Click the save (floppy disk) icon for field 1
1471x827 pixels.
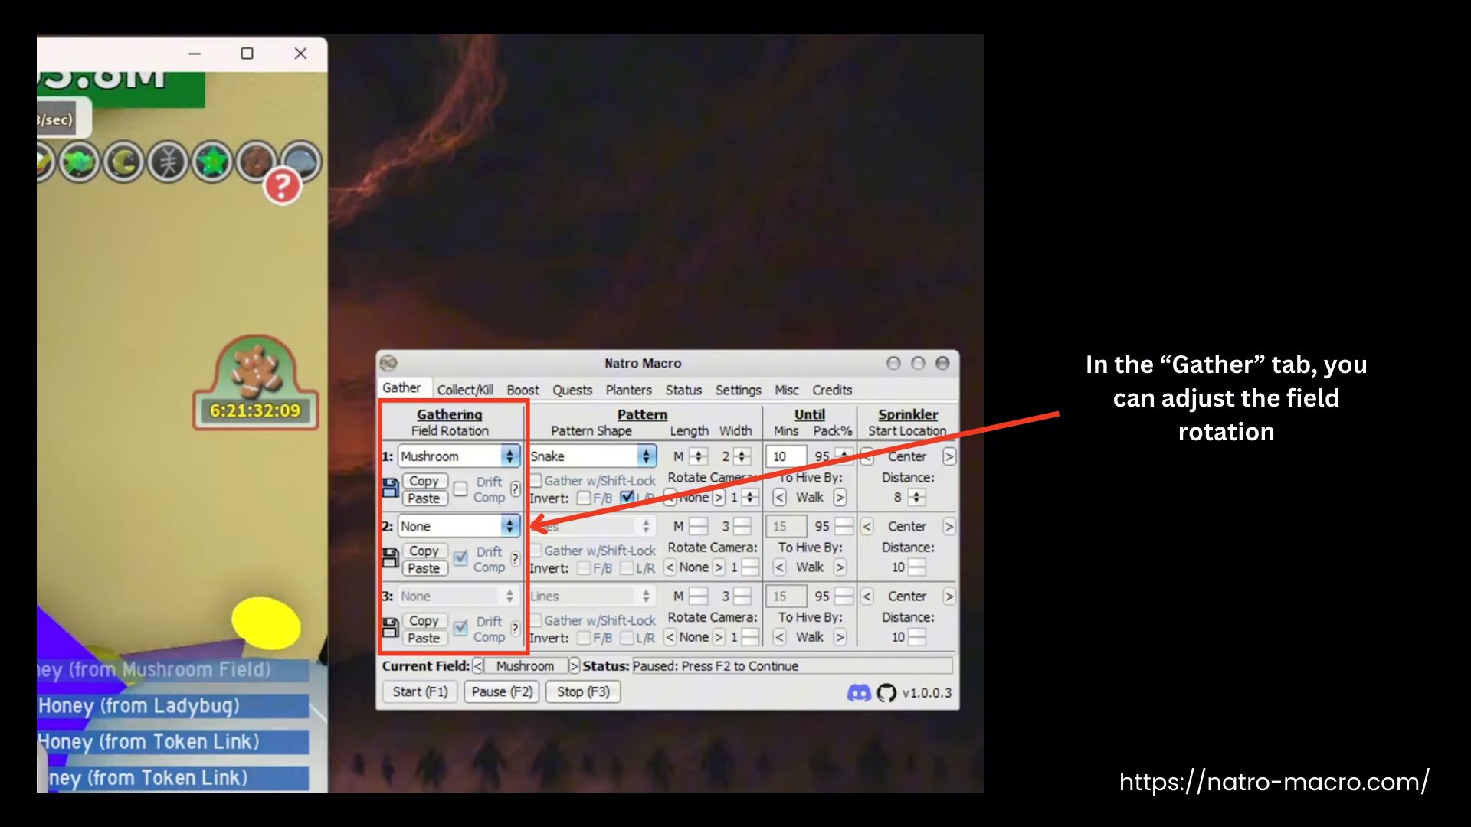pos(391,489)
